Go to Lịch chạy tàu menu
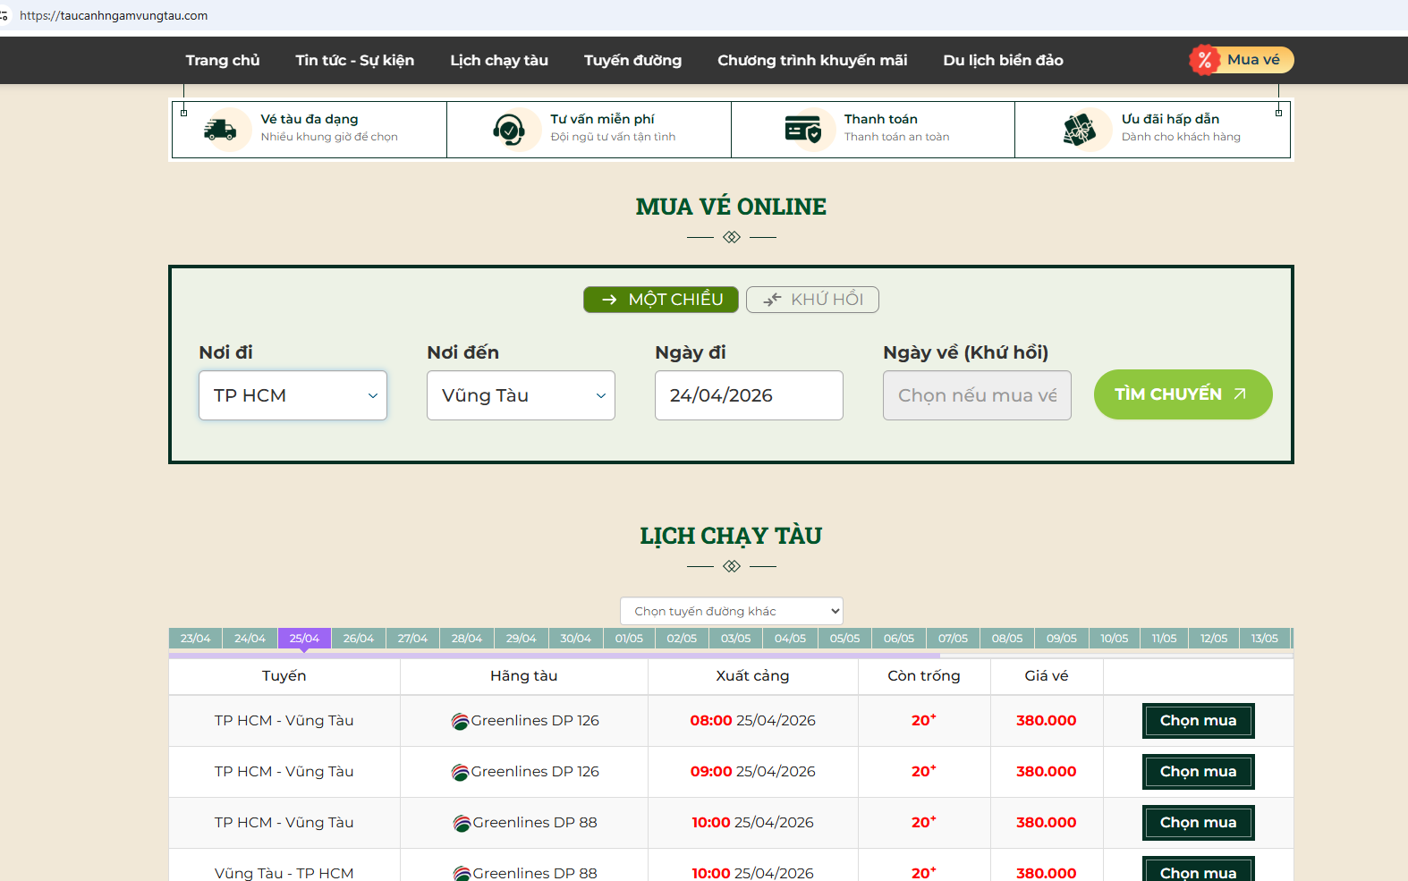This screenshot has height=881, width=1408. click(499, 60)
